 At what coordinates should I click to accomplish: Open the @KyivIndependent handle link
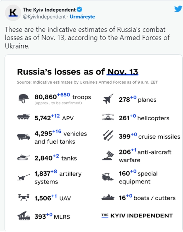tap(44, 17)
